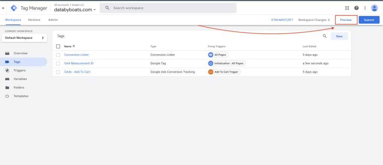Open the three-dot more options menu
This screenshot has width=383, height=165.
click(x=365, y=8)
